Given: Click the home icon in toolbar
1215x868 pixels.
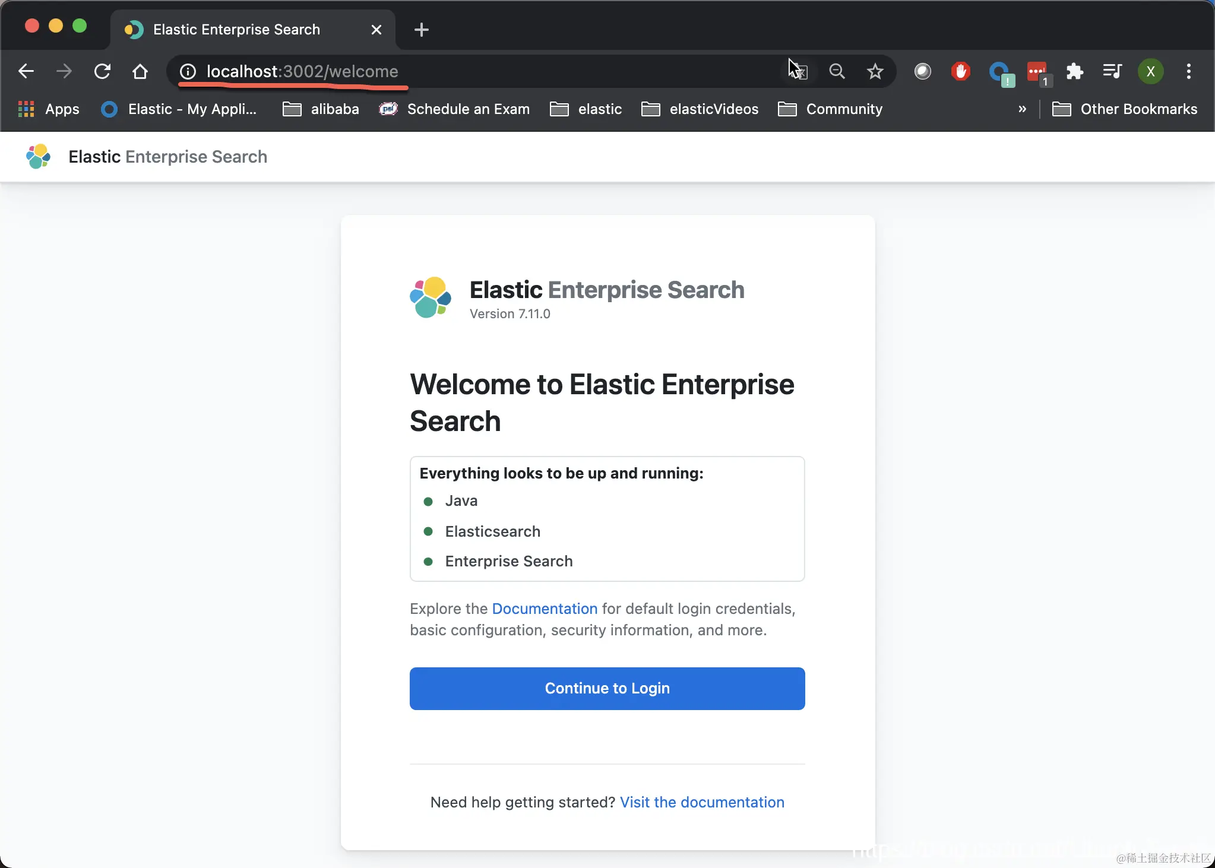Looking at the screenshot, I should 140,72.
